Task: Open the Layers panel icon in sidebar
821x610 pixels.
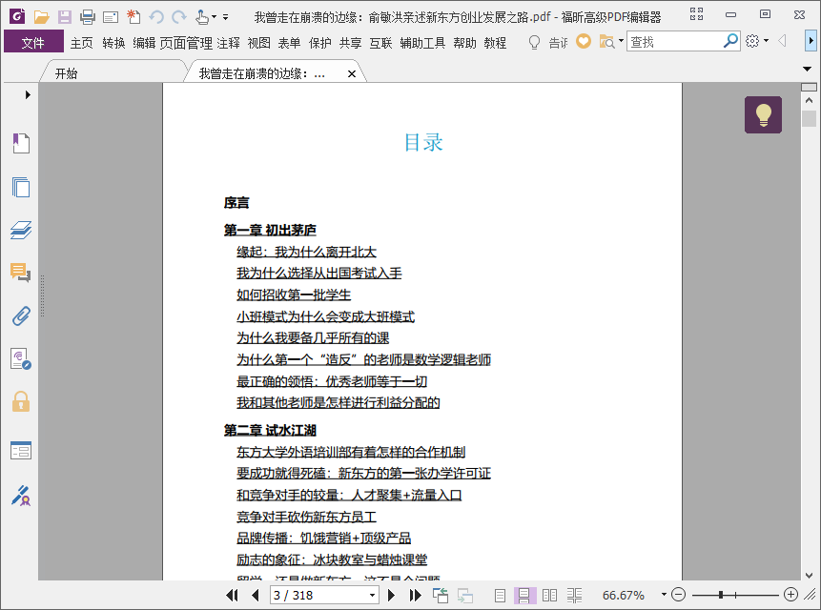Action: 21,231
